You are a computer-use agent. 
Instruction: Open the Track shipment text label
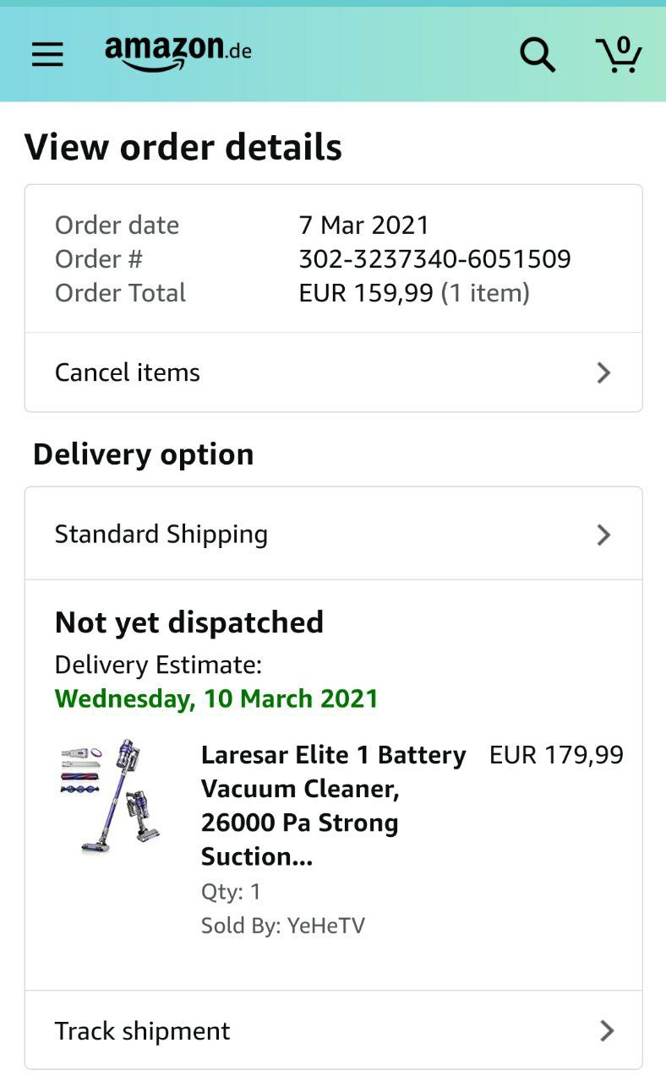tap(142, 1031)
